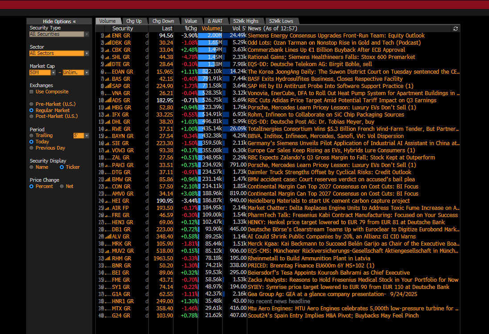Click the blue volume bar for ENR GR
This screenshot has width=489, height=334.
pyautogui.click(x=210, y=36)
